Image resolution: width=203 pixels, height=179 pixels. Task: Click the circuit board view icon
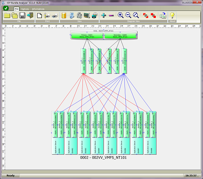click(x=87, y=16)
